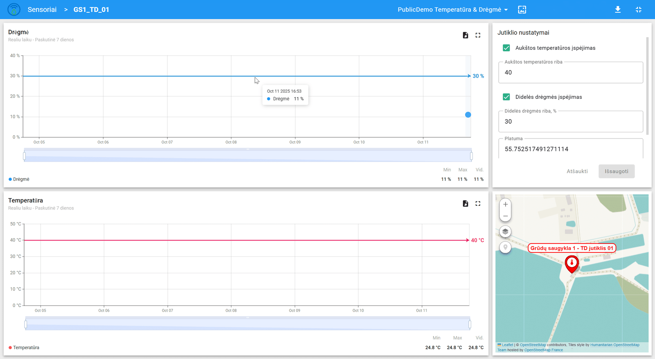Zoom in on the map
655x359 pixels.
point(505,204)
